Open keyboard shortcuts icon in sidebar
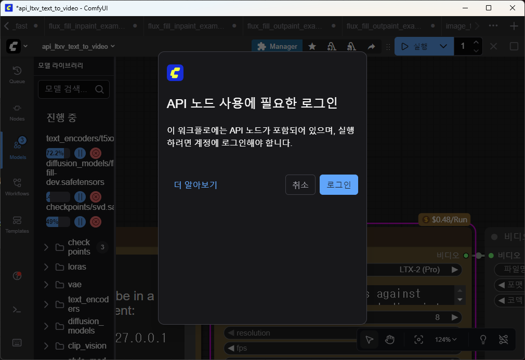Viewport: 525px width, 360px height. pos(17,342)
